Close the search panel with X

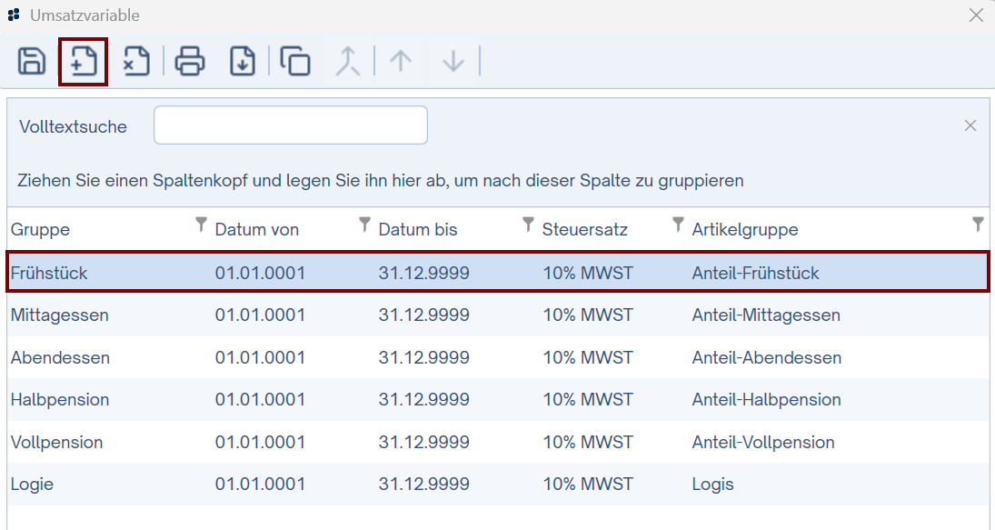(970, 125)
